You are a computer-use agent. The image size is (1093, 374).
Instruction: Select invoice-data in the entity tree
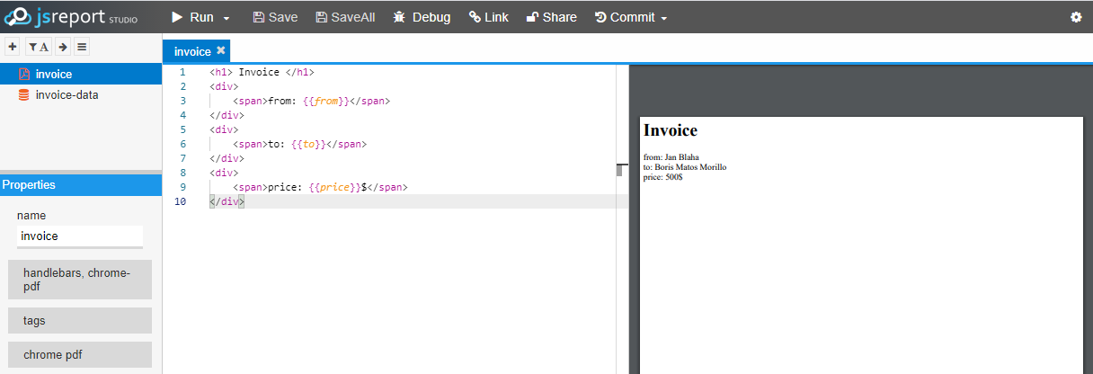[67, 94]
